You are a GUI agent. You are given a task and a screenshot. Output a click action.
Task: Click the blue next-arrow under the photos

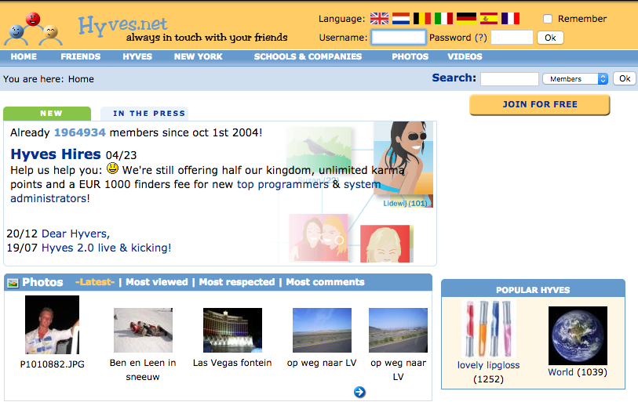(359, 392)
